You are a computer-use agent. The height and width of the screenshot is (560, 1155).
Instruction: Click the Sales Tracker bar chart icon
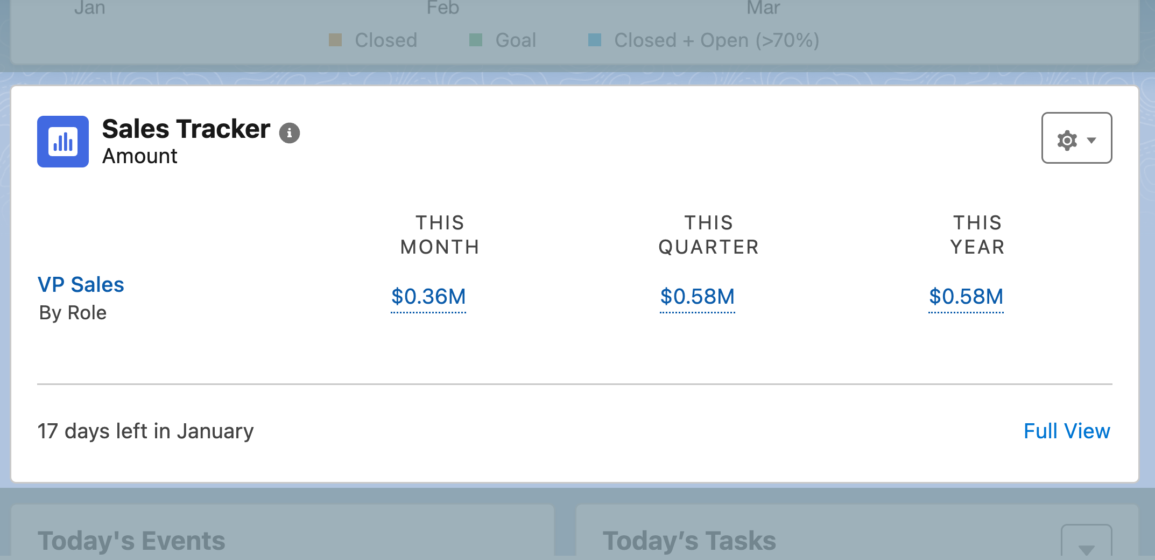[x=62, y=142]
